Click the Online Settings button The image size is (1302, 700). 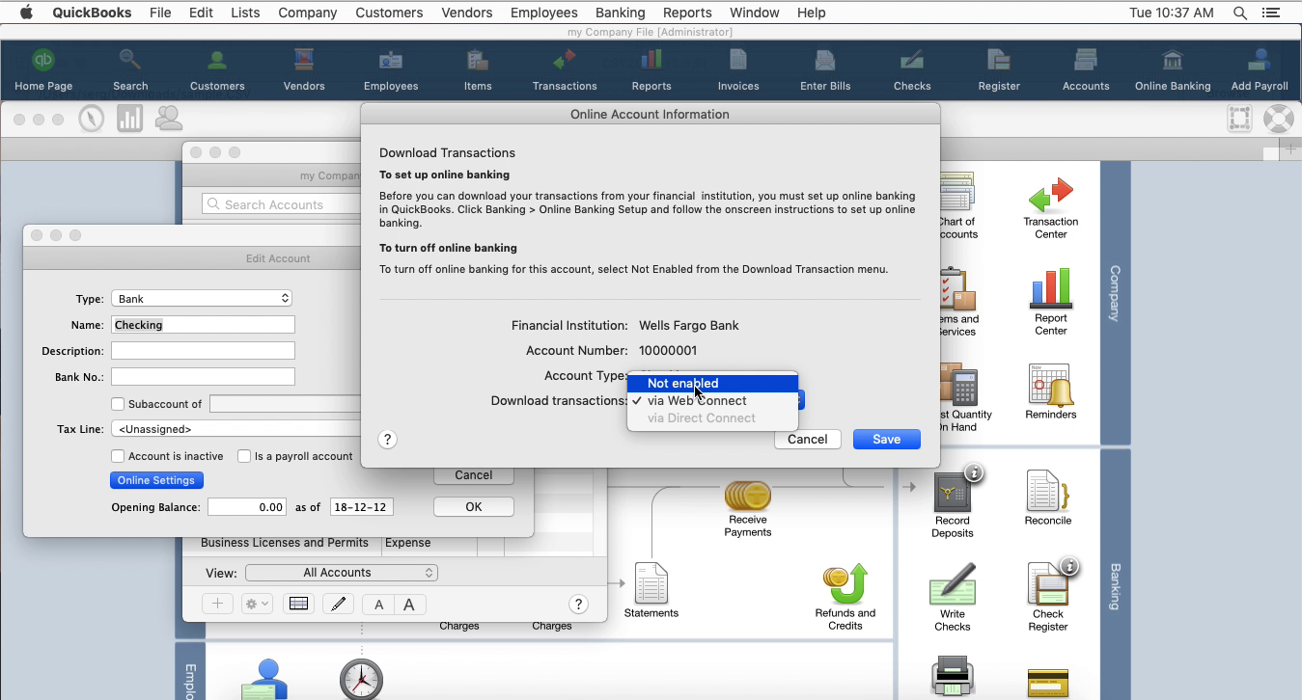[x=156, y=480]
